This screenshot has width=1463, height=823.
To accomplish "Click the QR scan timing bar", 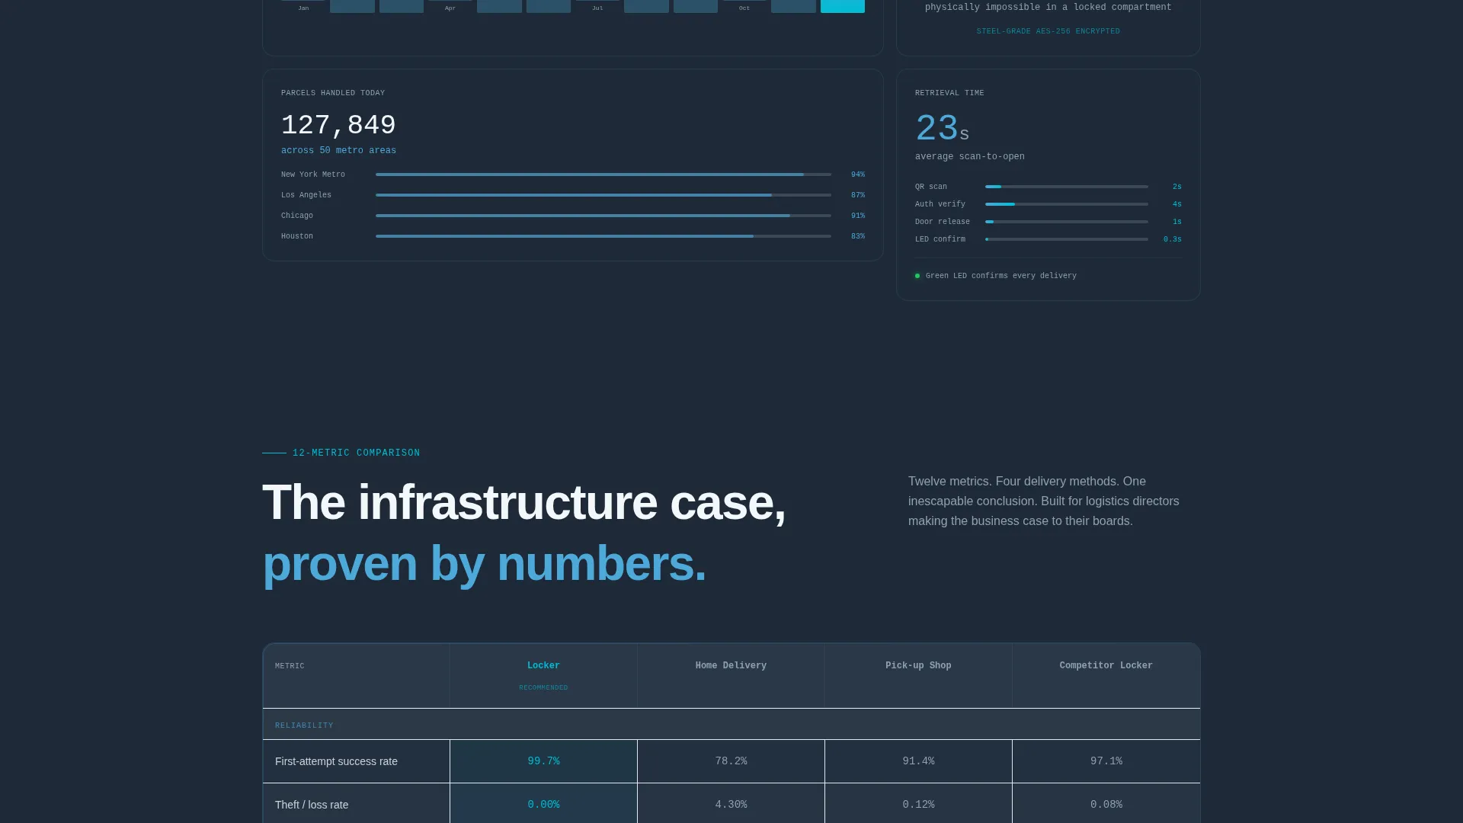I will pyautogui.click(x=1067, y=187).
